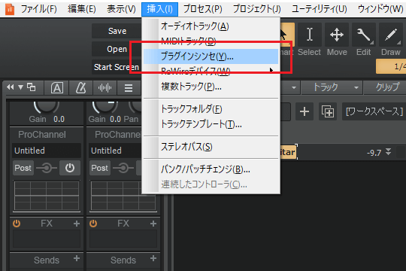The width and height of the screenshot is (406, 271).
Task: Open the ウィンドウ menu
Action: click(x=380, y=9)
